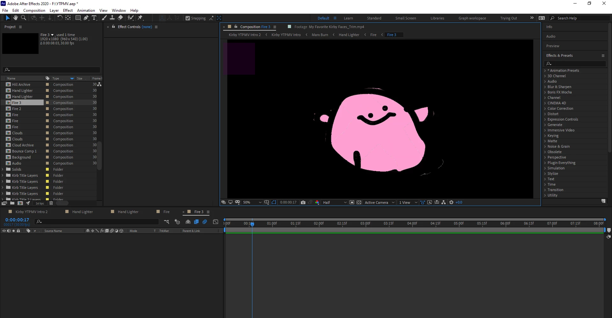Switch to the Standard workspace

(x=374, y=18)
